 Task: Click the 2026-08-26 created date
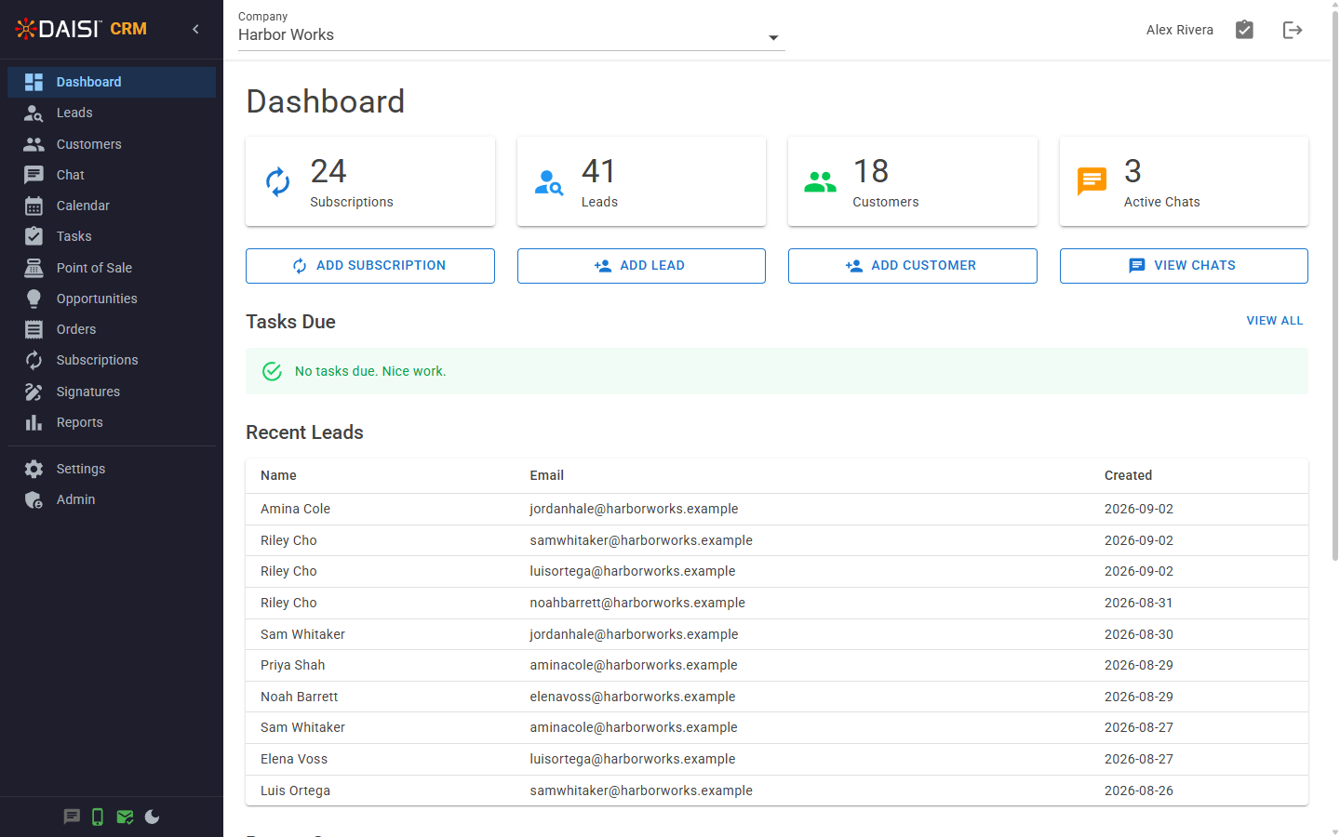click(x=1139, y=790)
